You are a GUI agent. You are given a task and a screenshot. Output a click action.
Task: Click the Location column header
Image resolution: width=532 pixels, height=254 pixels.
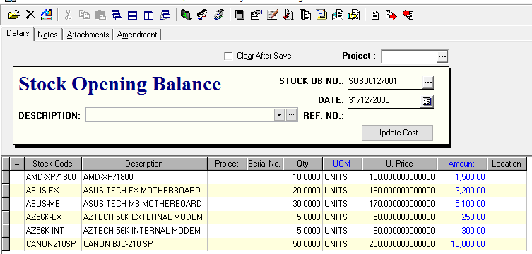[x=507, y=164]
